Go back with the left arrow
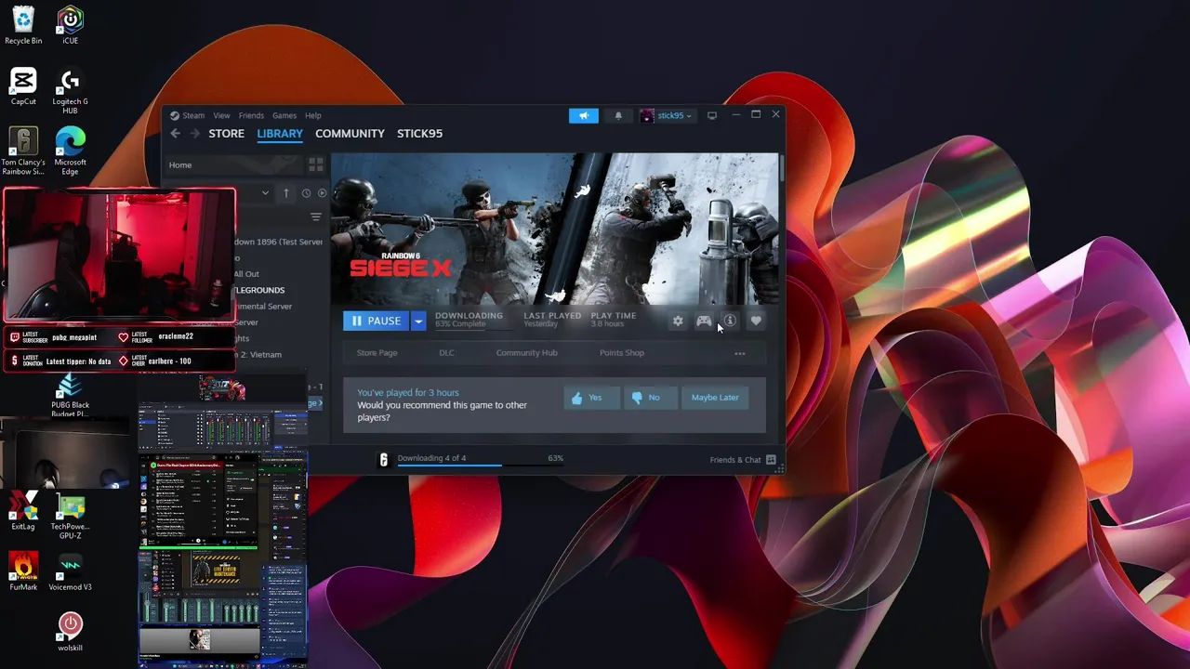 point(175,134)
